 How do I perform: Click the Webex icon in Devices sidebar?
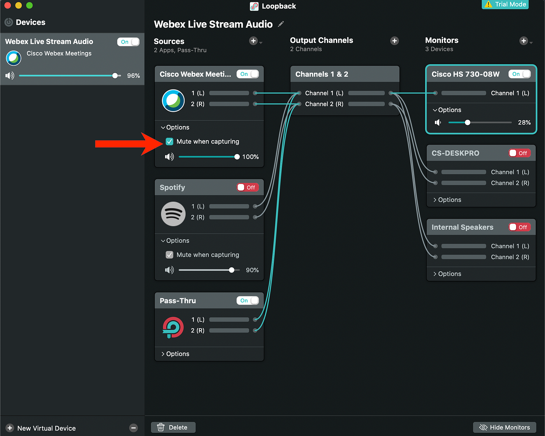[x=14, y=58]
